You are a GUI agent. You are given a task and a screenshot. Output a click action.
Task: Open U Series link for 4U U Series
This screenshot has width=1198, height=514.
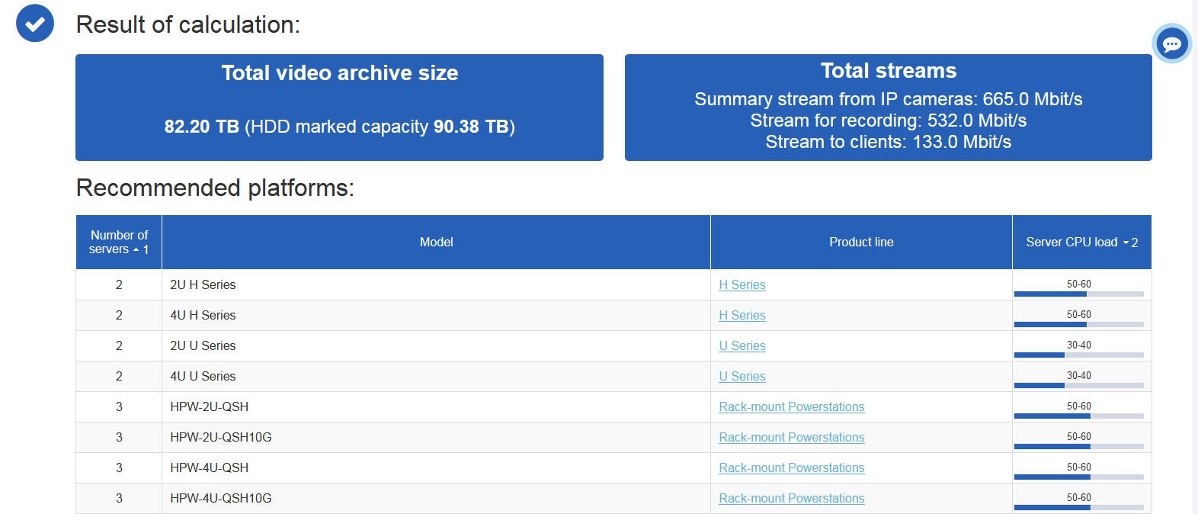click(x=742, y=376)
